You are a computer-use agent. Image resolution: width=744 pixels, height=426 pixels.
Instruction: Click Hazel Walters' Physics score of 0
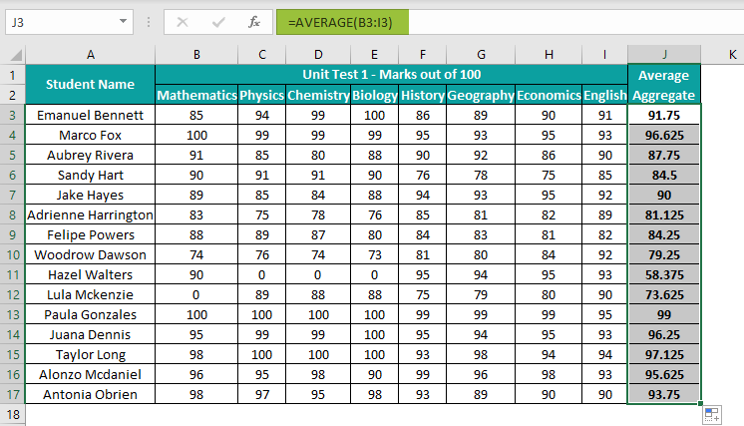[x=262, y=274]
